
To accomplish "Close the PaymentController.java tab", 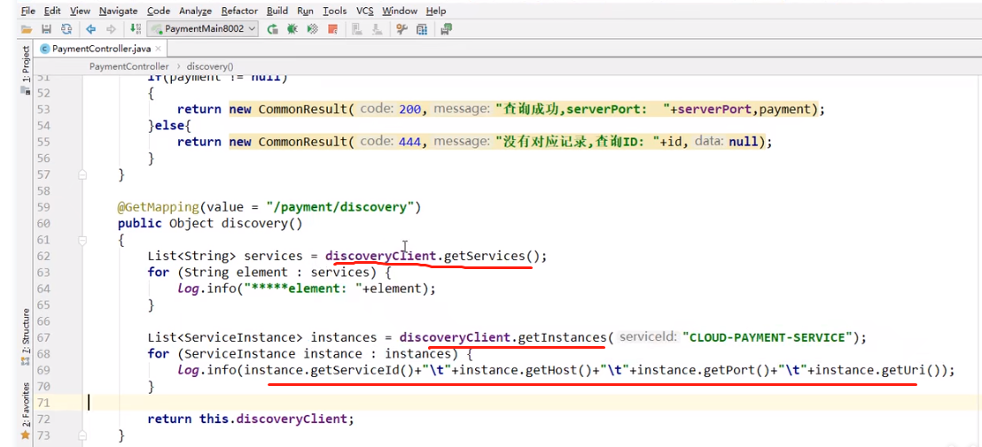I will pyautogui.click(x=158, y=49).
